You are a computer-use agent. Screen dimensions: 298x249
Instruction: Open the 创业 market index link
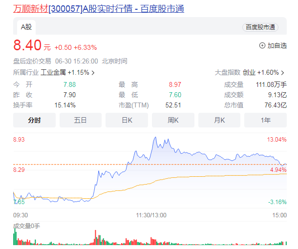249,72
